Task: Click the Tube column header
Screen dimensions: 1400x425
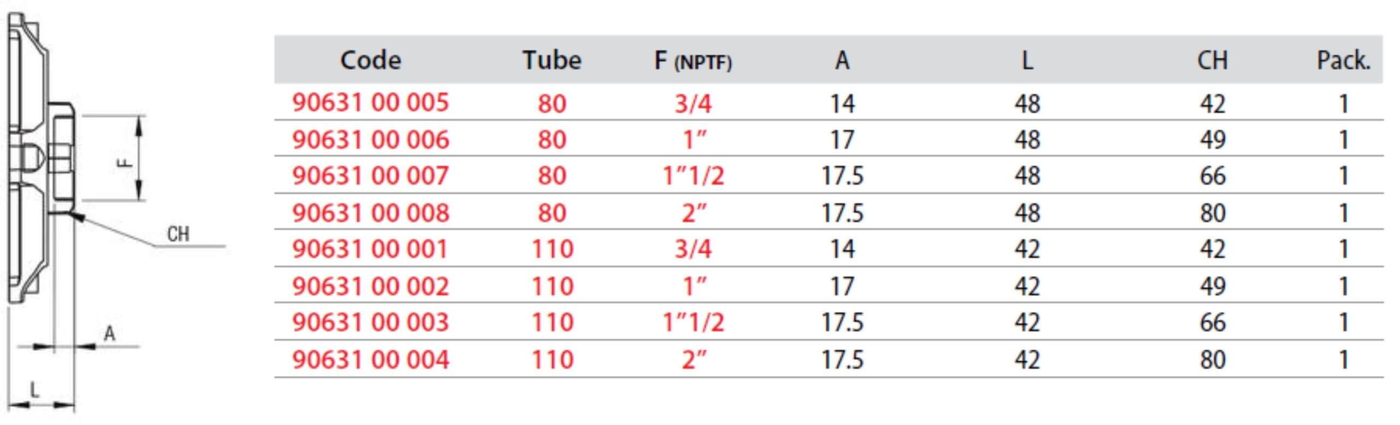Action: 552,60
